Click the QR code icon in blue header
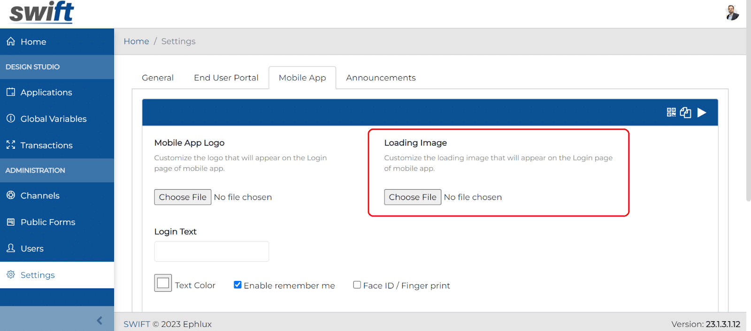 click(671, 112)
